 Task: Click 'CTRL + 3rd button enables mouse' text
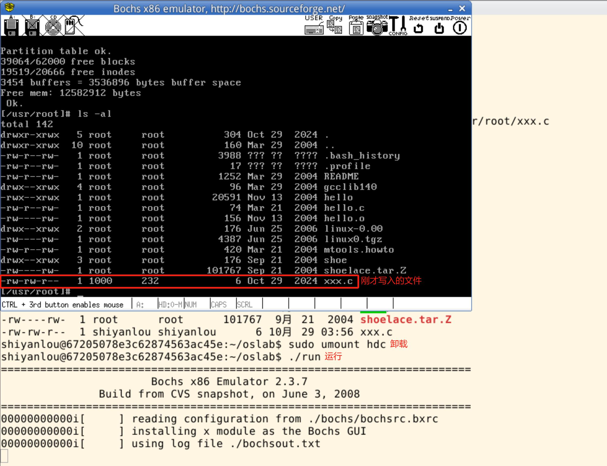pyautogui.click(x=63, y=305)
